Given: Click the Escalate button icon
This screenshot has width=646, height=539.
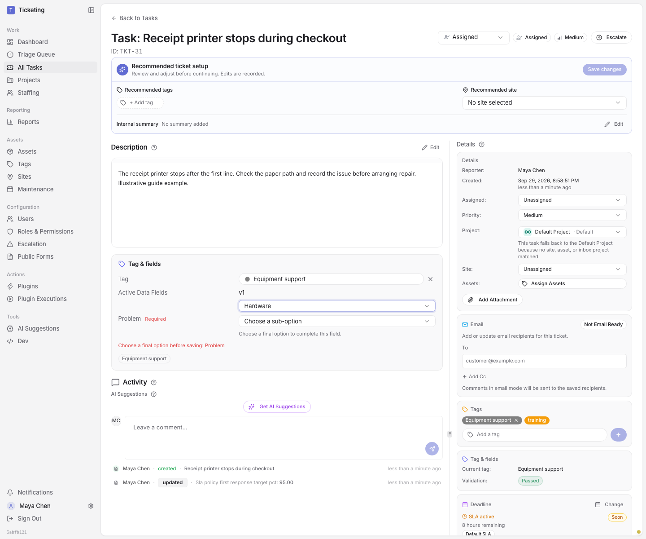Looking at the screenshot, I should coord(599,37).
